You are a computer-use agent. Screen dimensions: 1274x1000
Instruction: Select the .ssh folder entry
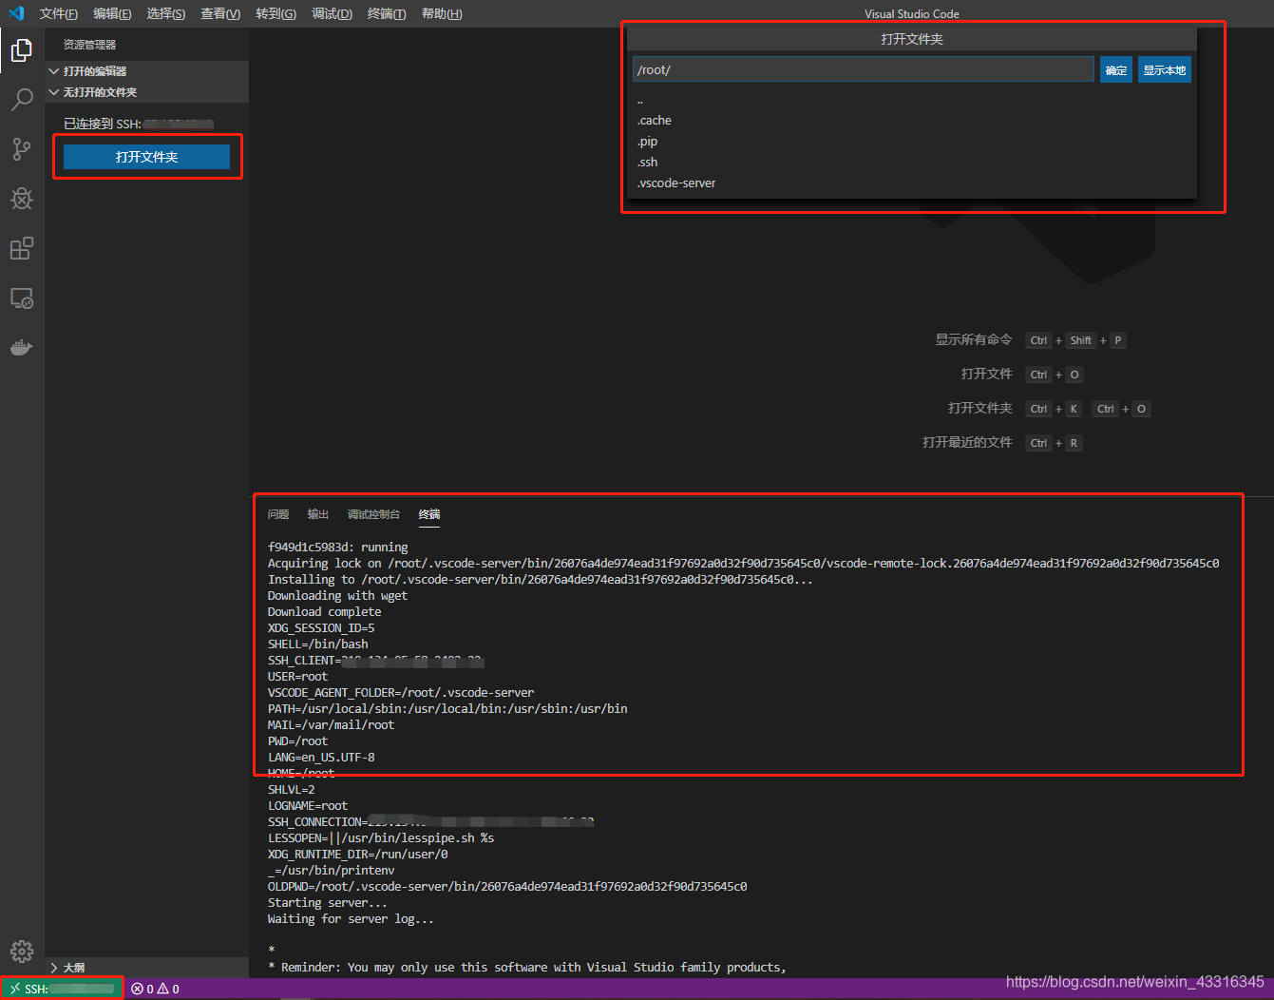911,163
